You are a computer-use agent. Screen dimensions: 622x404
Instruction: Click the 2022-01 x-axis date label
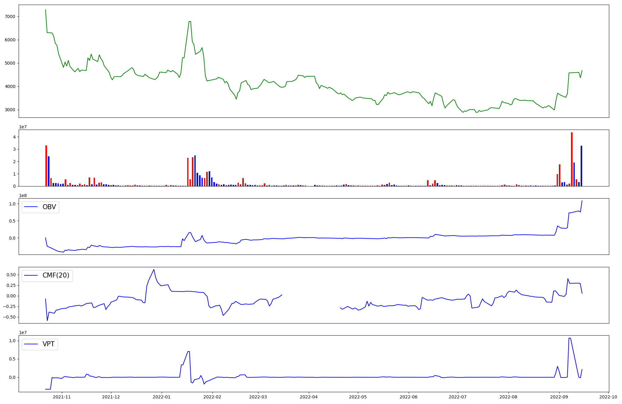[x=161, y=397]
